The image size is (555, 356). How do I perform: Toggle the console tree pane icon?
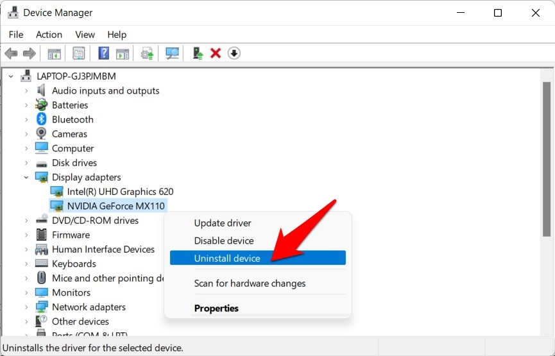point(54,53)
